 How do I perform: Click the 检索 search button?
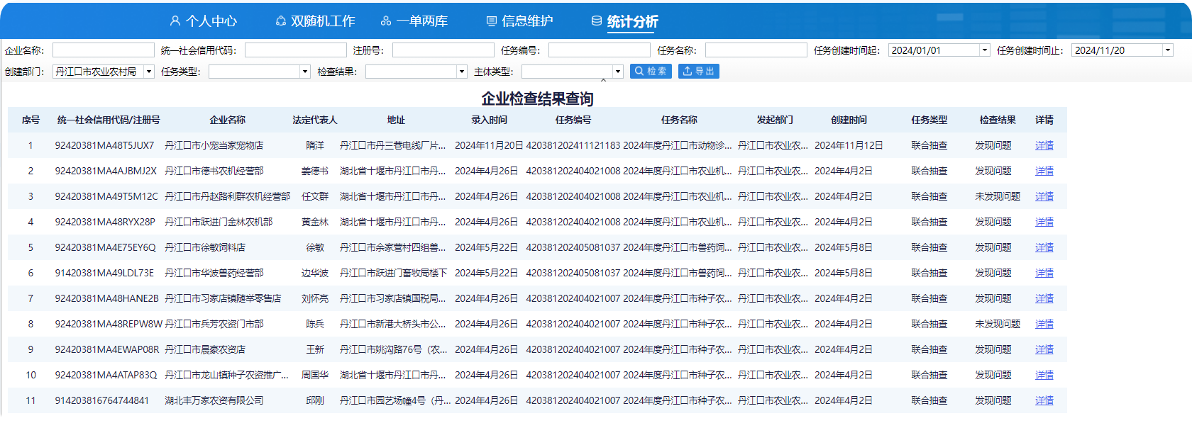coord(651,71)
